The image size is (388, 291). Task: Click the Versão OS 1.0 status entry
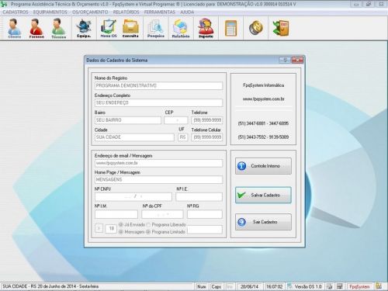click(x=307, y=286)
